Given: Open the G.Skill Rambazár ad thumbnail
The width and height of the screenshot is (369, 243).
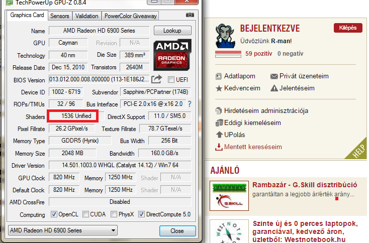Looking at the screenshot, I should click(x=229, y=195).
